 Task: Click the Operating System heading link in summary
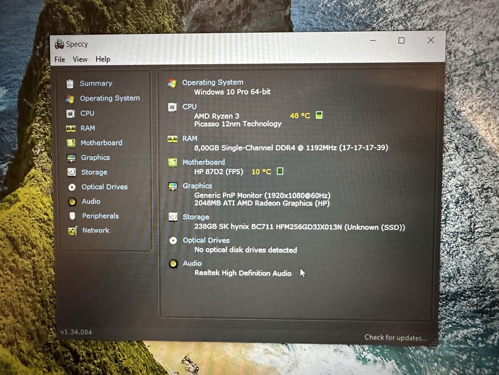click(x=212, y=82)
